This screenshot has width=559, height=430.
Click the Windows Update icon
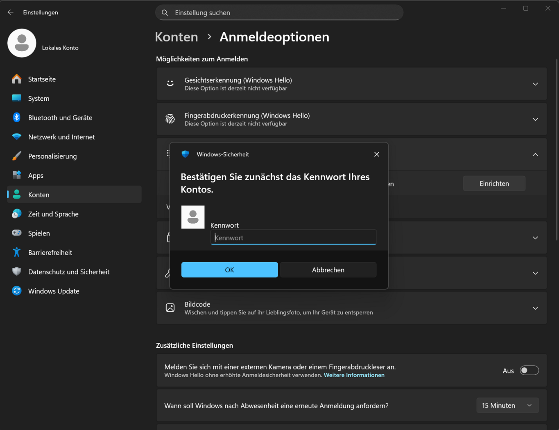click(x=17, y=291)
